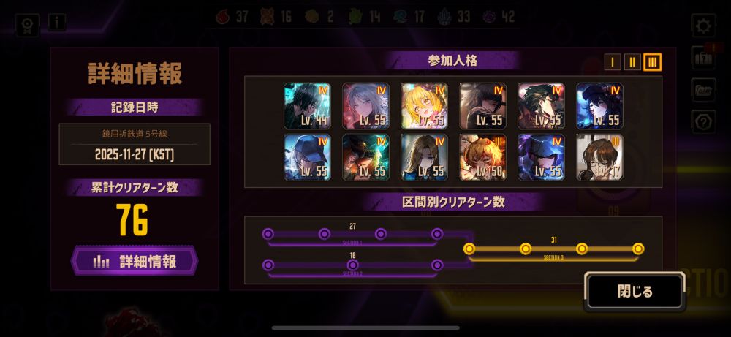Tap the Envy purple sin resource icon

[x=489, y=17]
